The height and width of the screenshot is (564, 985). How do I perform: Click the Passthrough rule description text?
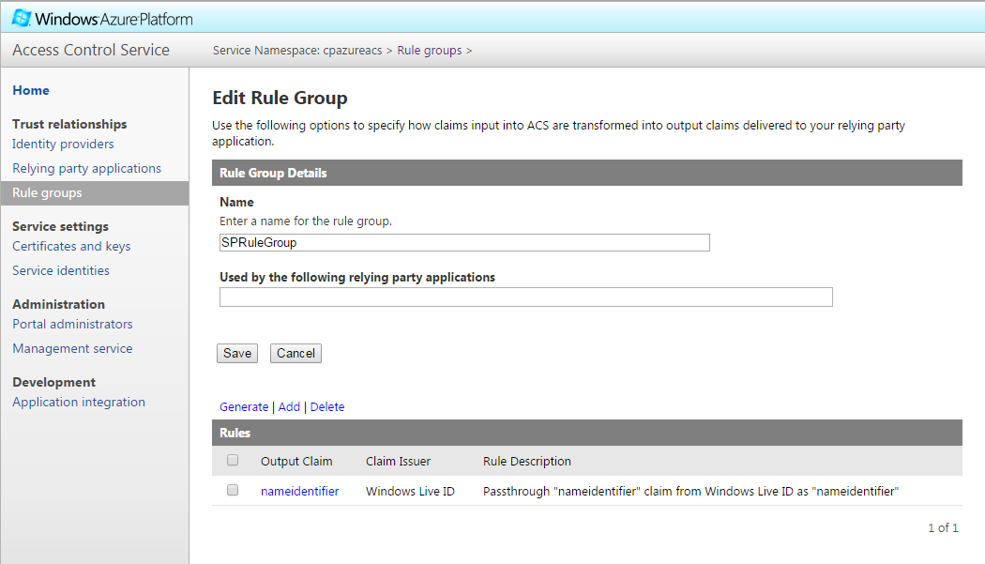[691, 491]
